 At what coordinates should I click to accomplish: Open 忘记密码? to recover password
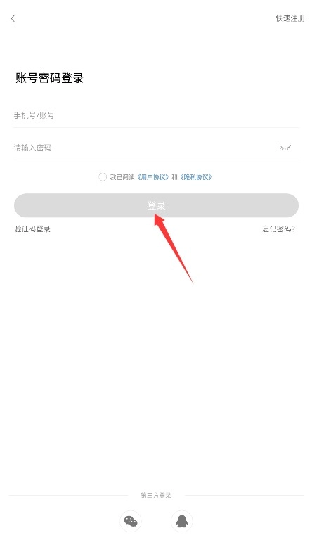(x=278, y=229)
